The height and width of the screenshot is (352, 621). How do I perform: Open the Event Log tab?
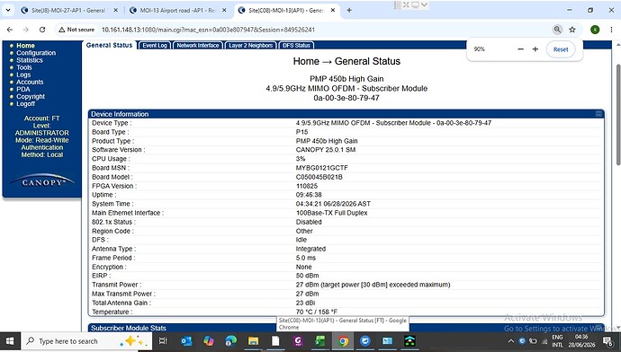coord(155,46)
